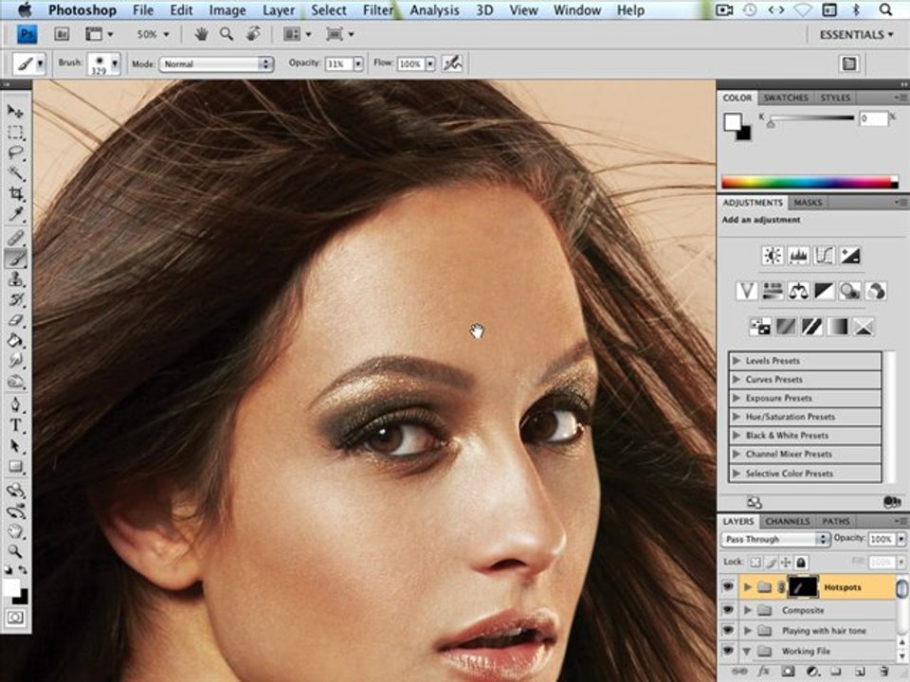
Task: Open the Flow slider dropdown
Action: click(430, 63)
